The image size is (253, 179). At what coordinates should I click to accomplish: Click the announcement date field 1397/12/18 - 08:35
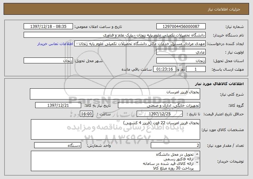[48, 26]
